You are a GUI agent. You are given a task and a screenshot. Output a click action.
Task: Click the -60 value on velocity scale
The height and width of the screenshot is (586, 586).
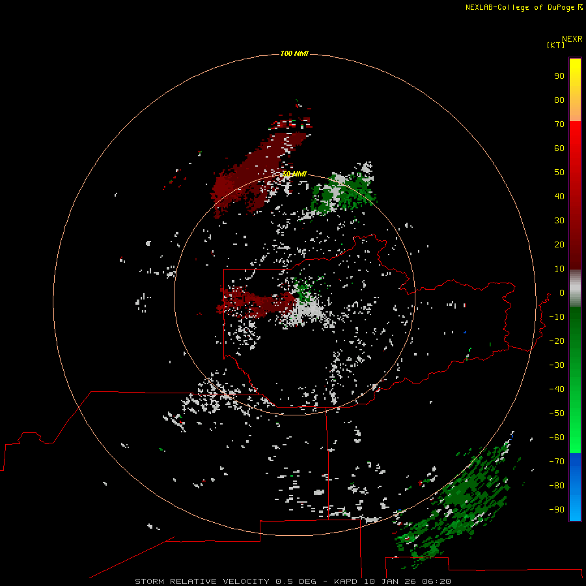point(557,438)
